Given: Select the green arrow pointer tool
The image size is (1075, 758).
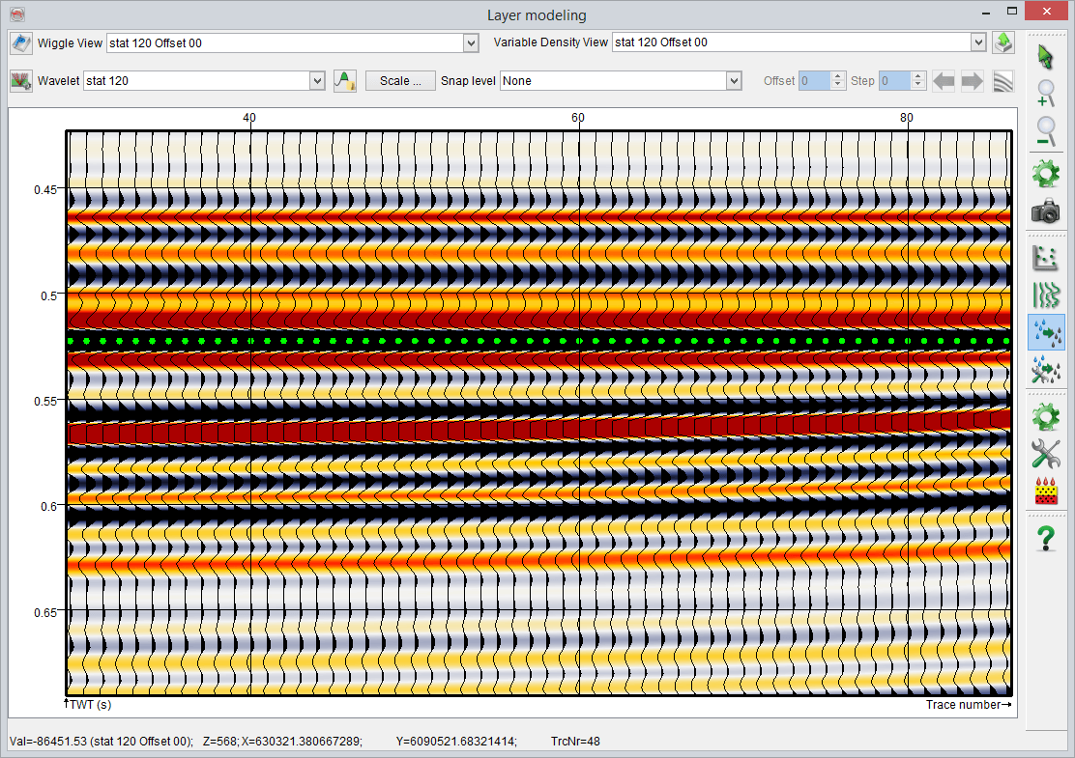Looking at the screenshot, I should coord(1045,57).
